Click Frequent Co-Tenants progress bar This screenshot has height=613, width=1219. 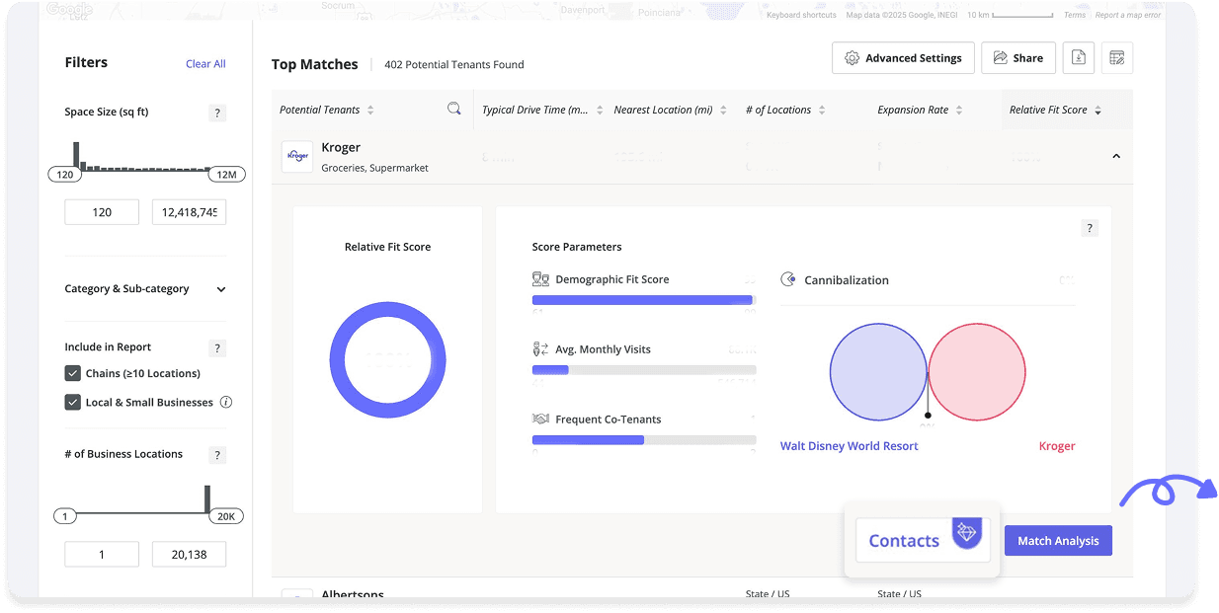pos(644,440)
